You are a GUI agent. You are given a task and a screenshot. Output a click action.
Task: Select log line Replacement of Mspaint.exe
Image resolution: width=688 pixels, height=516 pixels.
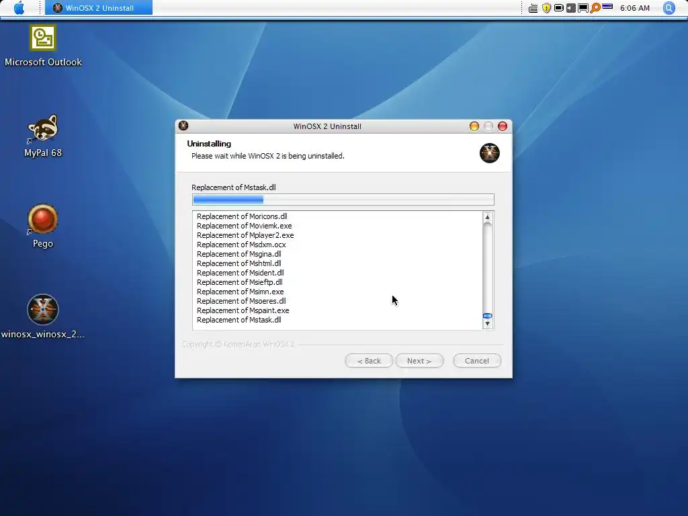[243, 310]
